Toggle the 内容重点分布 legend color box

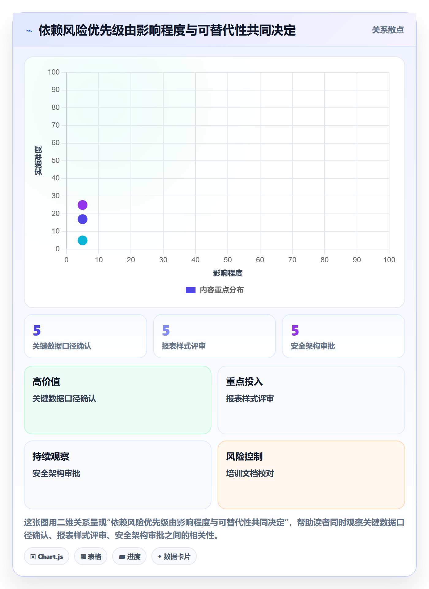190,290
